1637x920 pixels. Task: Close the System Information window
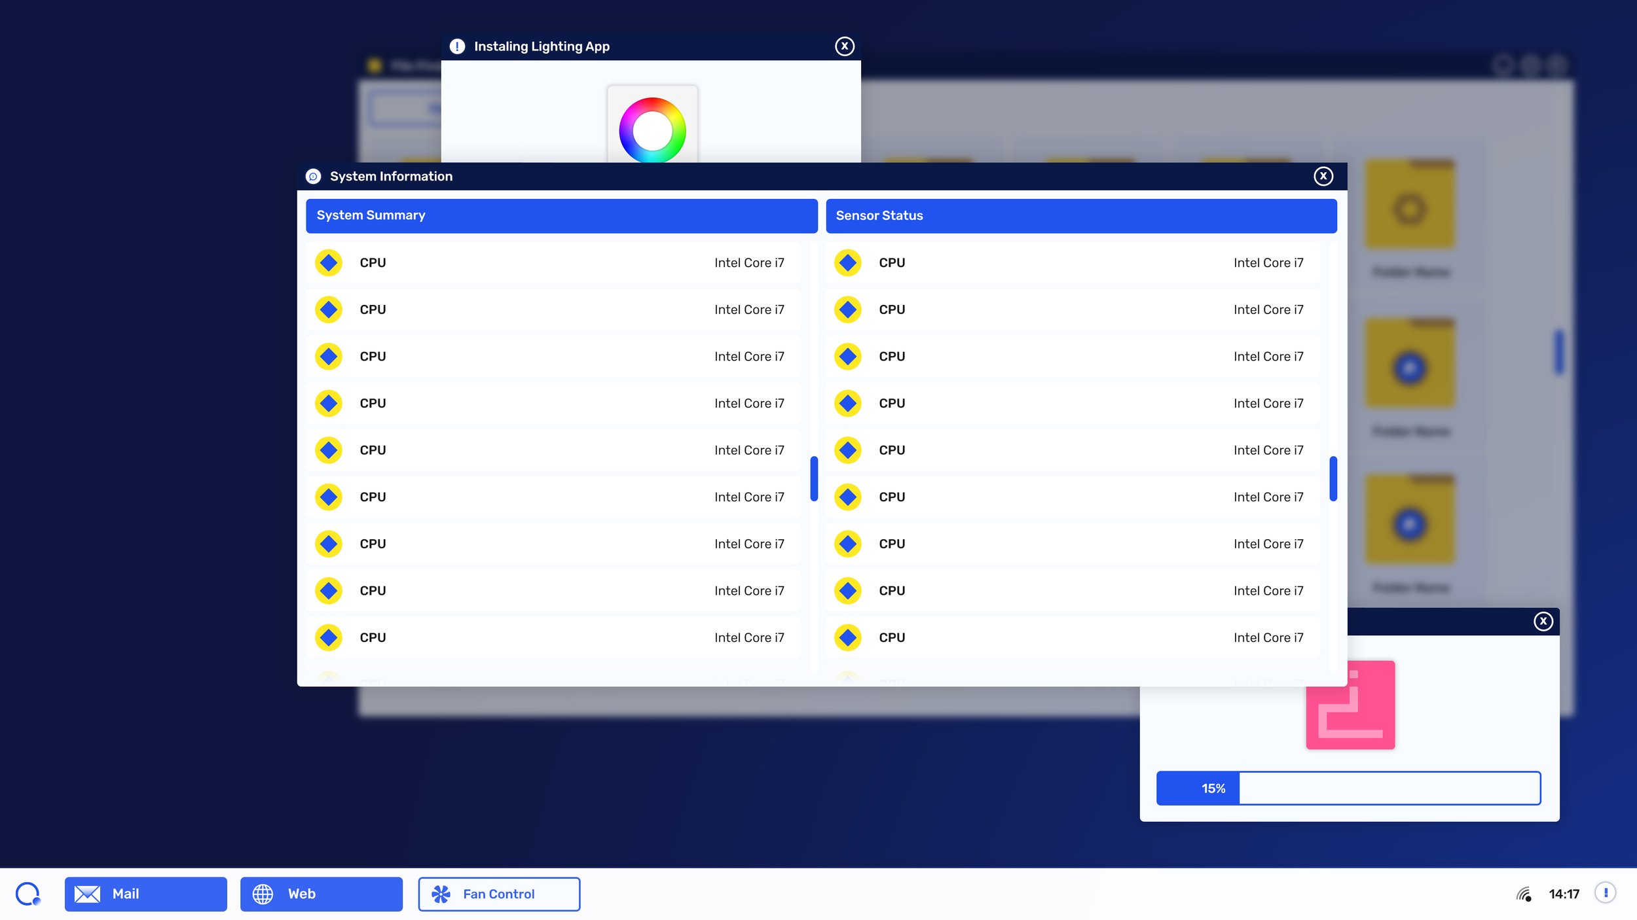click(1323, 177)
